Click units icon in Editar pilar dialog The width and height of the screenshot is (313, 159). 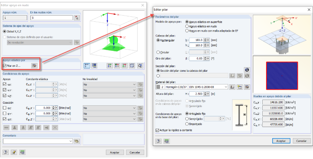point(167,141)
